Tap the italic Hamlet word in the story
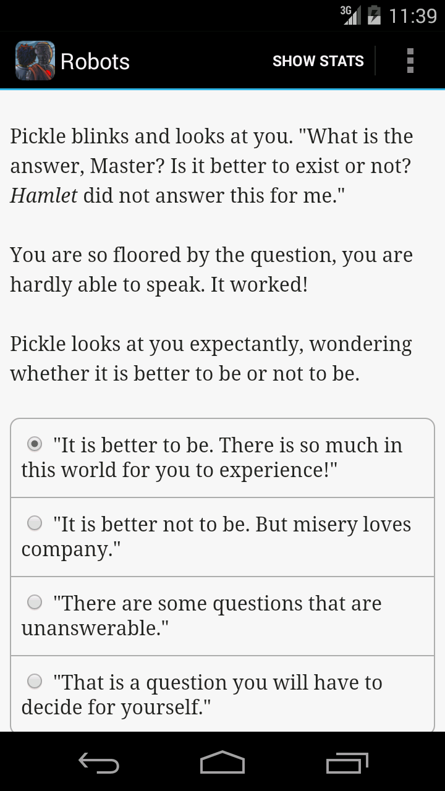The image size is (445, 791). pyautogui.click(x=44, y=195)
